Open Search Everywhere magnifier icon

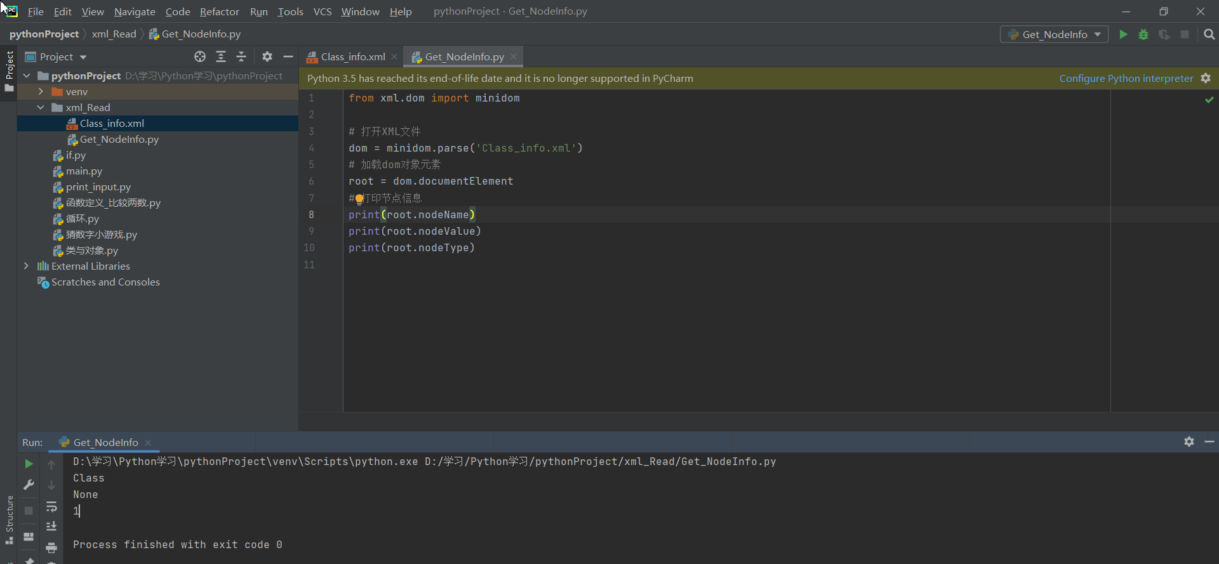coord(1209,34)
